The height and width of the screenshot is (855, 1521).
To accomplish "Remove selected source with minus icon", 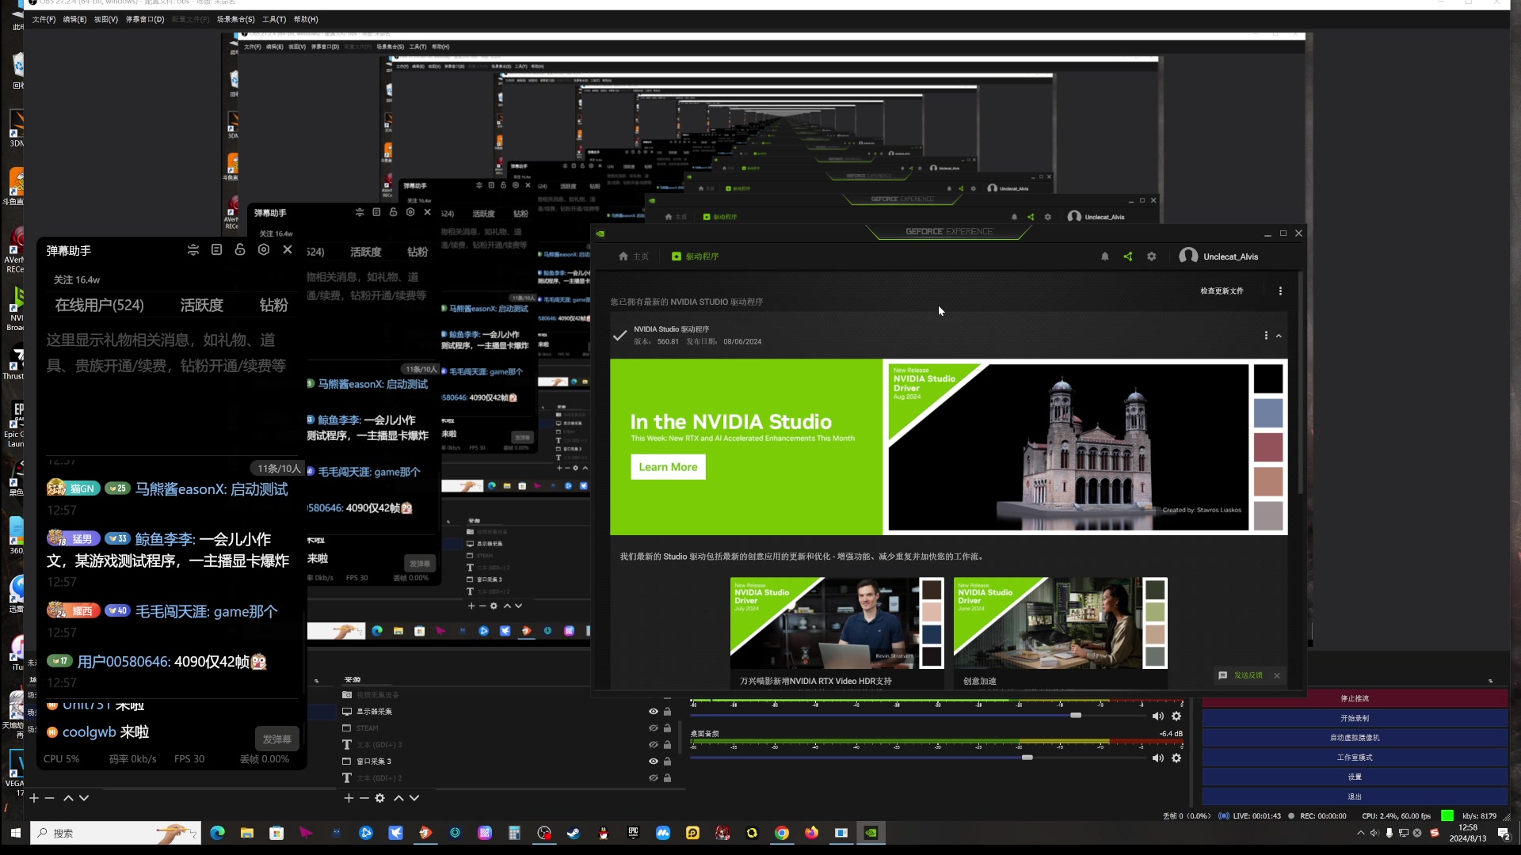I will tap(364, 798).
